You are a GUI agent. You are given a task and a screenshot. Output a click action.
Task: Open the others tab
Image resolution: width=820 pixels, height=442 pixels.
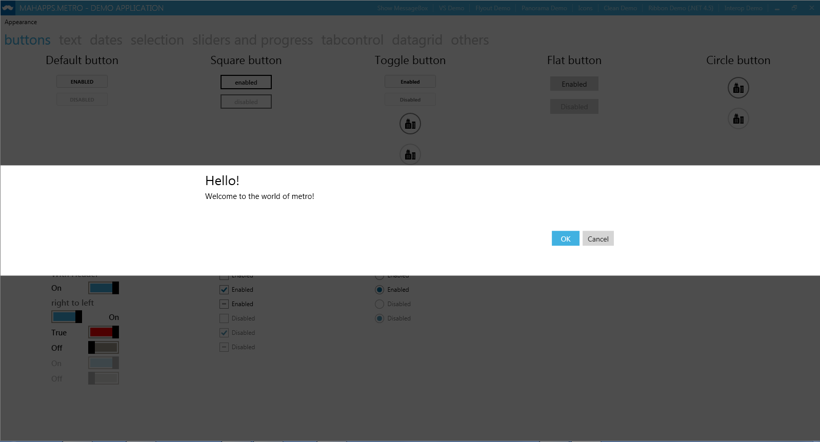470,40
